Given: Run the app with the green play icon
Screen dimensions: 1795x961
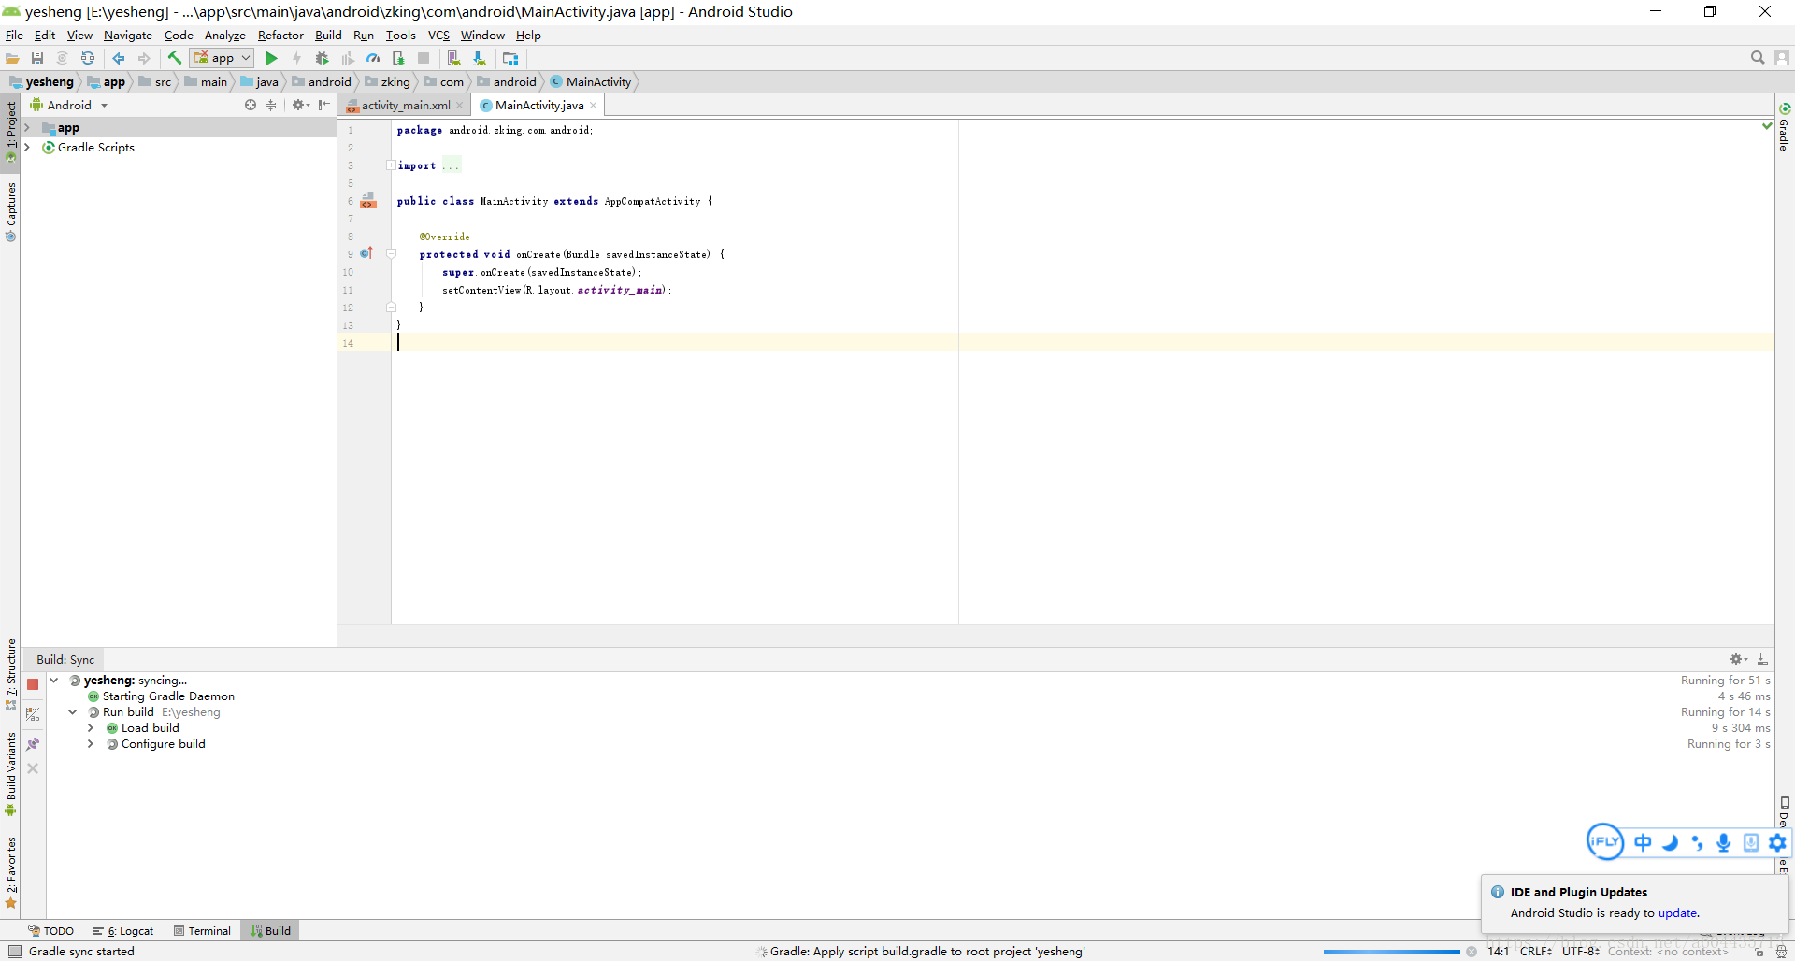Looking at the screenshot, I should (x=272, y=58).
